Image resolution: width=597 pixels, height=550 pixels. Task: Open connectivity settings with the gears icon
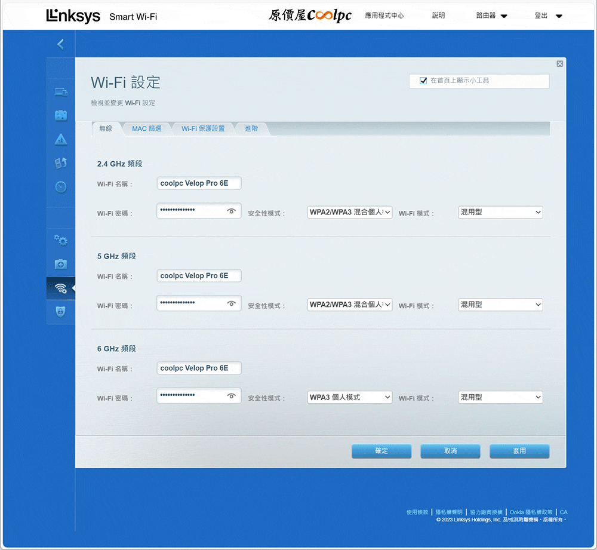click(61, 241)
